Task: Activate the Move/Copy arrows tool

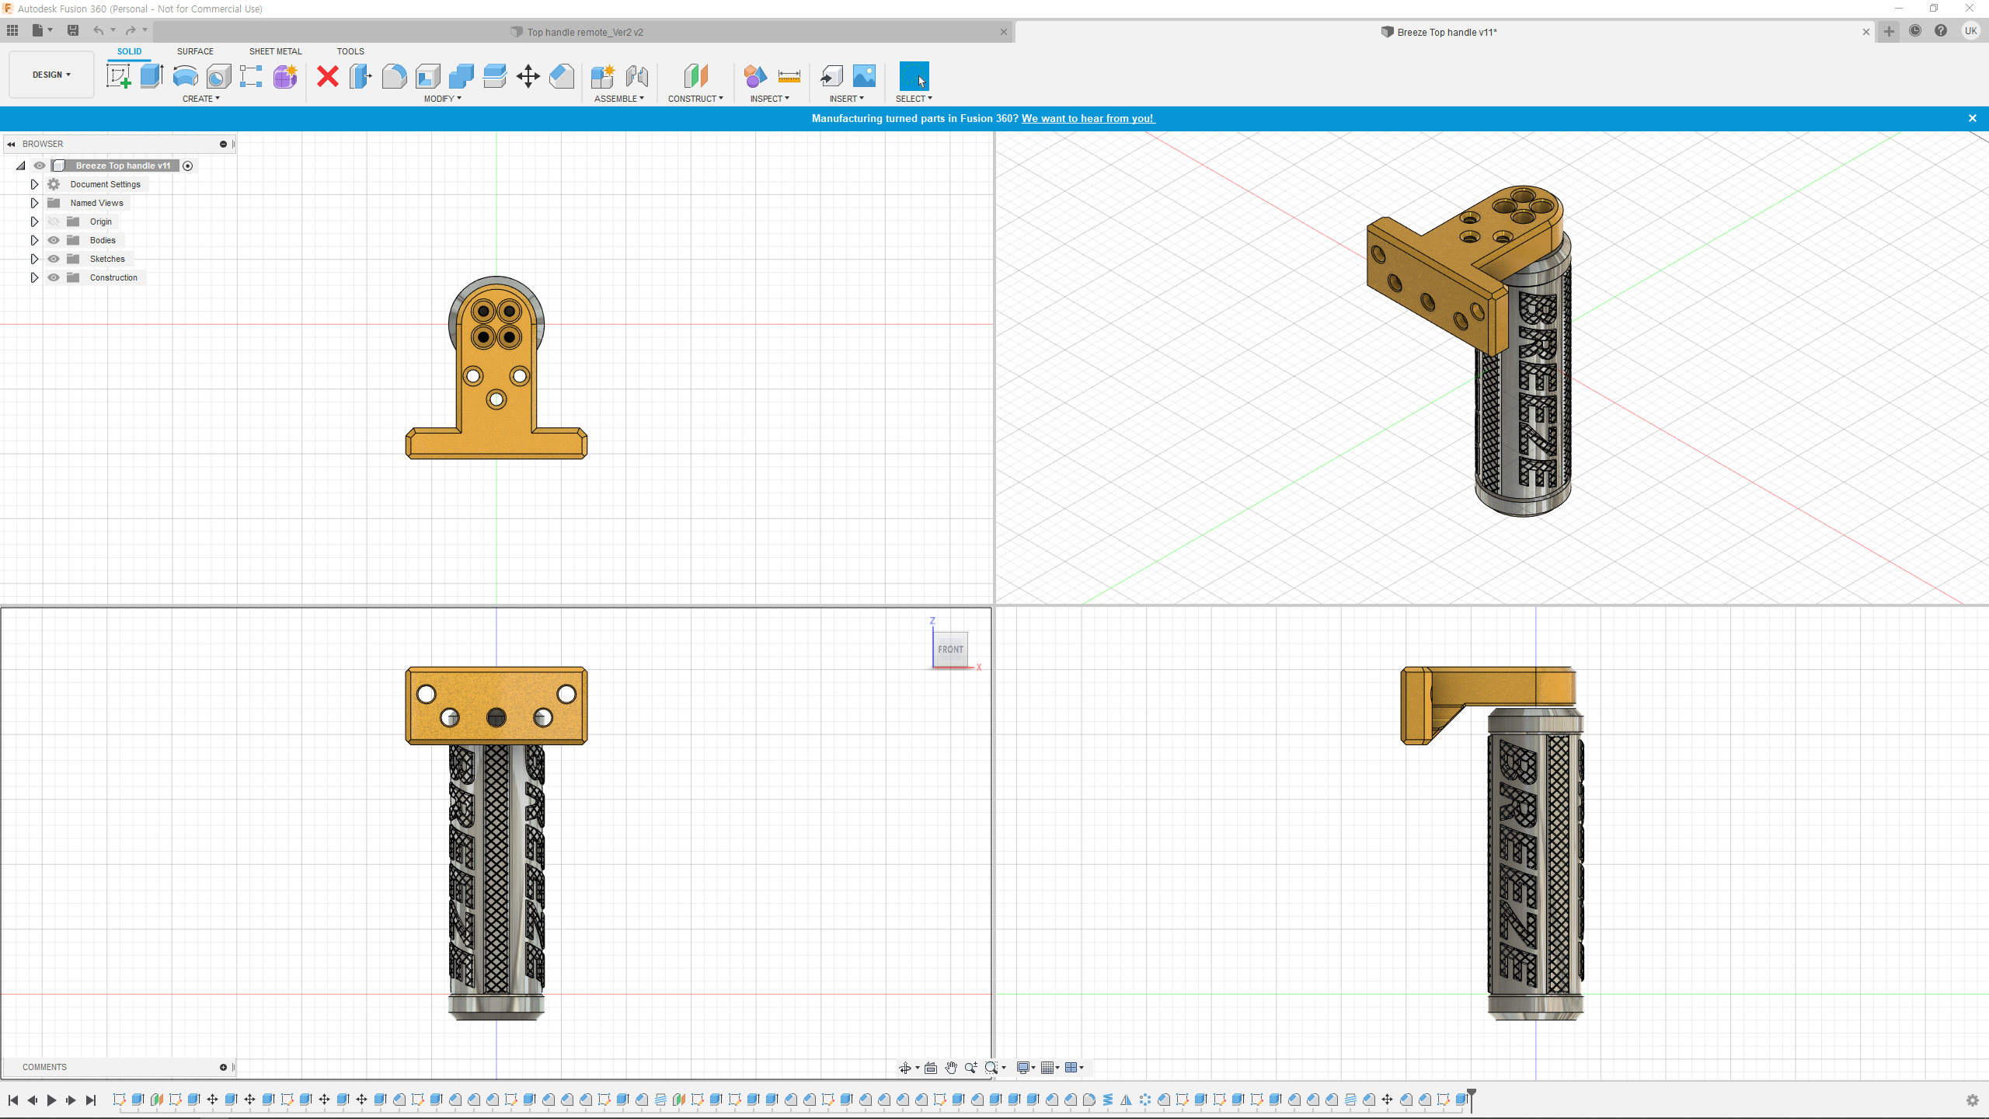Action: pyautogui.click(x=528, y=76)
